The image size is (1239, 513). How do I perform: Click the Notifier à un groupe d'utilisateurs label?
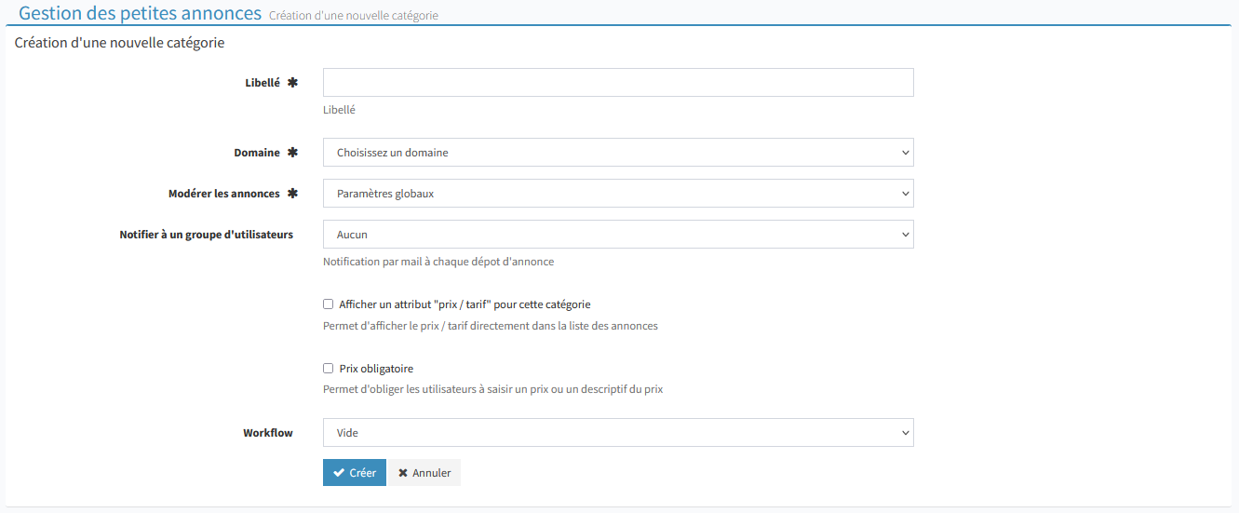(206, 235)
